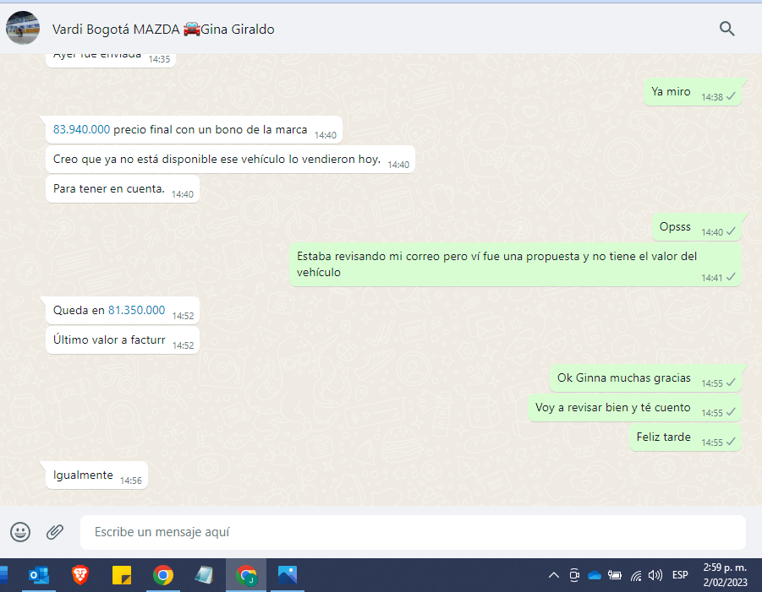Image resolution: width=762 pixels, height=592 pixels.
Task: Open Outlook from the taskbar
Action: coord(39,575)
